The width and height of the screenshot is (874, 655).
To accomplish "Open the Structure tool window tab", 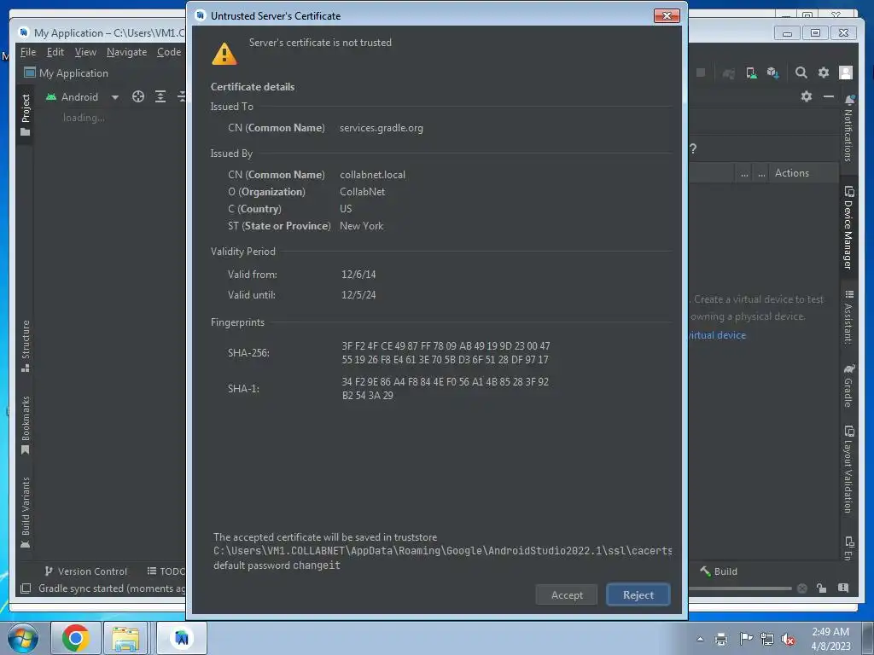I will (x=25, y=345).
